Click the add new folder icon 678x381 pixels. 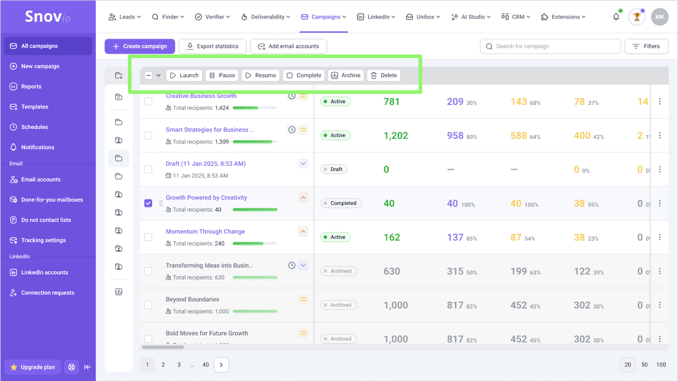click(x=119, y=76)
